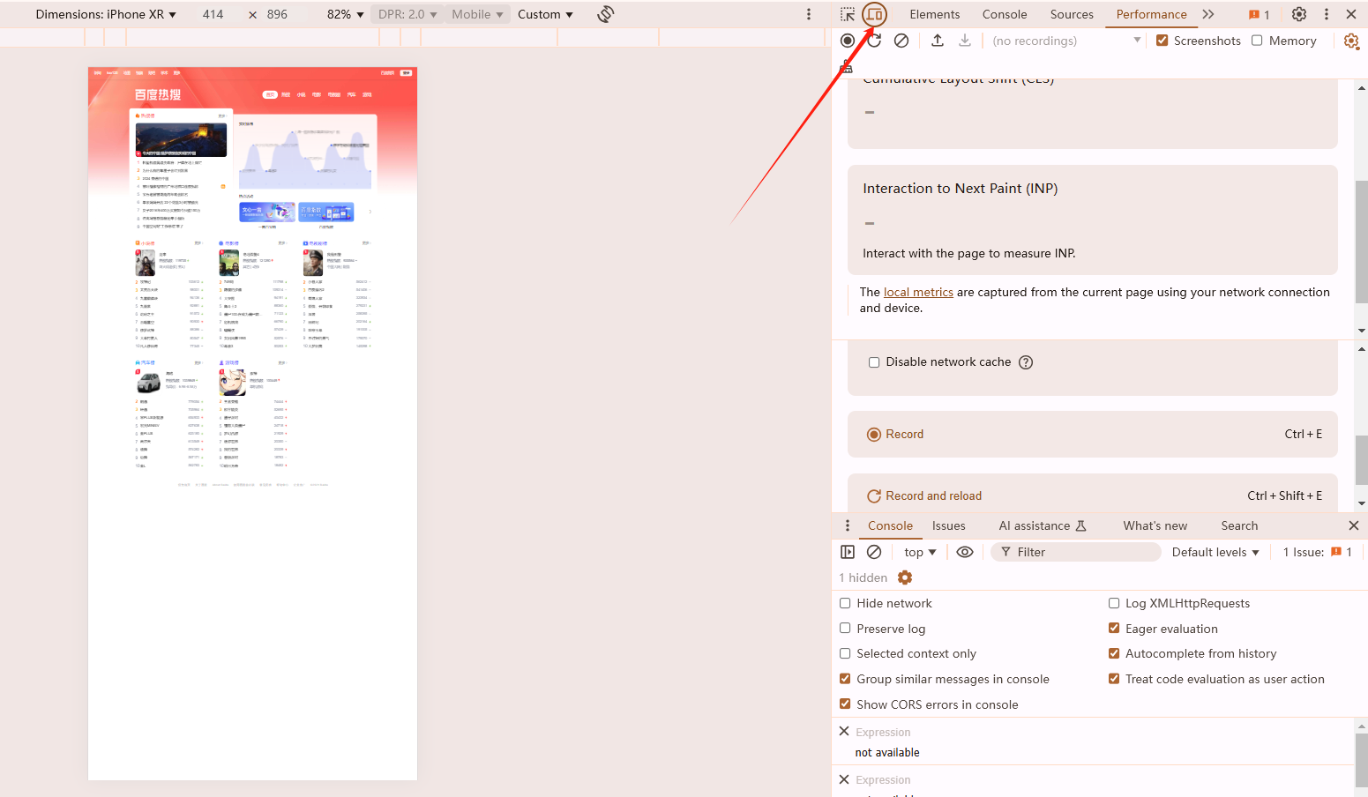Click the reload and record icon
Viewport: 1368px width, 797px height.
(874, 41)
